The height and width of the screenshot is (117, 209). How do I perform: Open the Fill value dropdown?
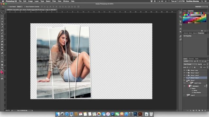coord(207,67)
